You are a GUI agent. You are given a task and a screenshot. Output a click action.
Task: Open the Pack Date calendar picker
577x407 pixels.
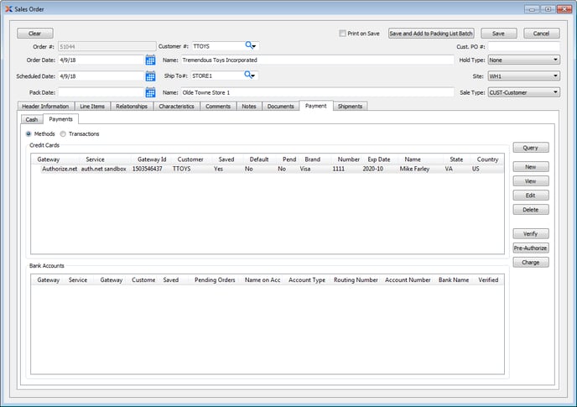(x=150, y=92)
